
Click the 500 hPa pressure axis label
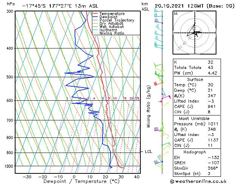click(11, 77)
